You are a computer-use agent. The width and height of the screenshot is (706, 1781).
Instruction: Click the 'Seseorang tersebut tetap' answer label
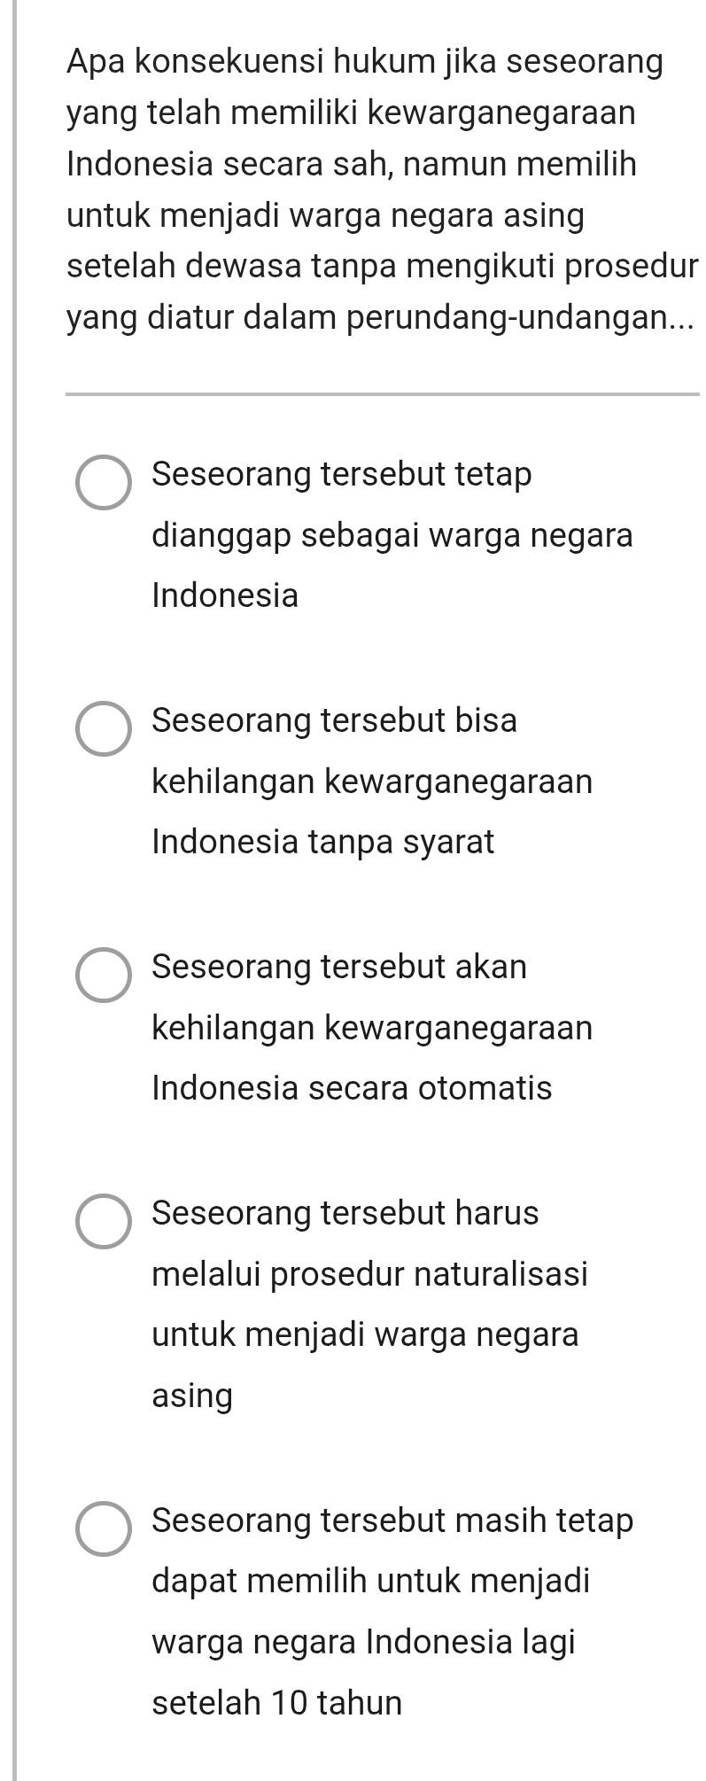pyautogui.click(x=342, y=475)
